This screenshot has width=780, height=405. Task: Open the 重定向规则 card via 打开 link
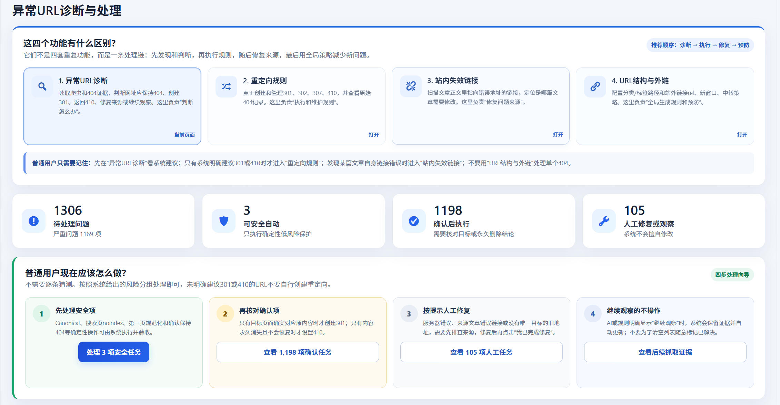click(373, 135)
